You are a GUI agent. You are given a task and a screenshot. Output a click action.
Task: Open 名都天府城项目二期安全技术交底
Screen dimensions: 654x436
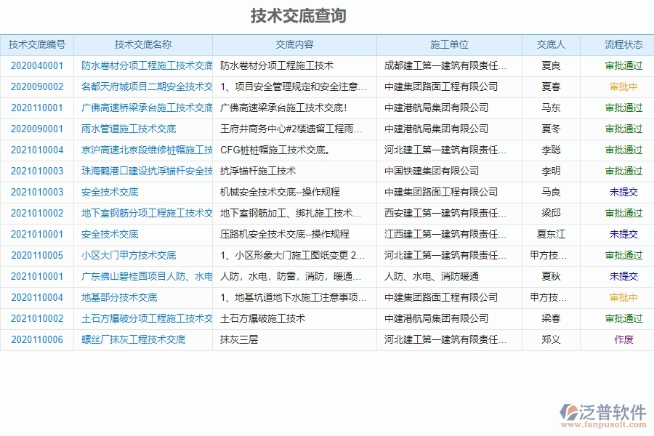tap(144, 86)
